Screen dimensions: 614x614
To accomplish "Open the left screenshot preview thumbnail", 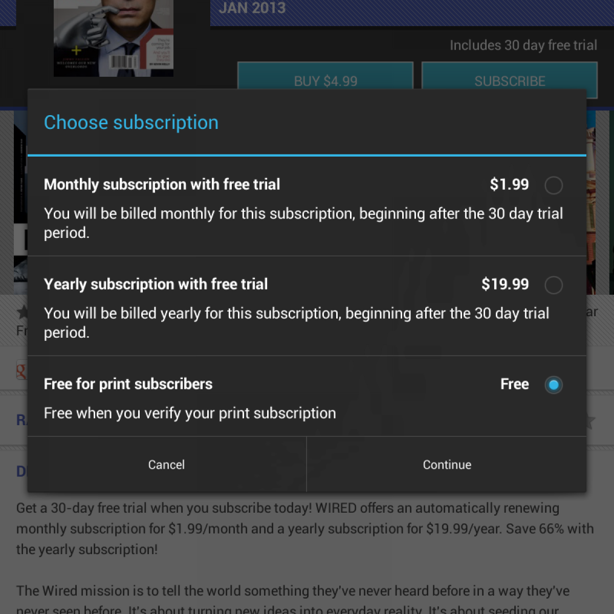I will pos(20,202).
